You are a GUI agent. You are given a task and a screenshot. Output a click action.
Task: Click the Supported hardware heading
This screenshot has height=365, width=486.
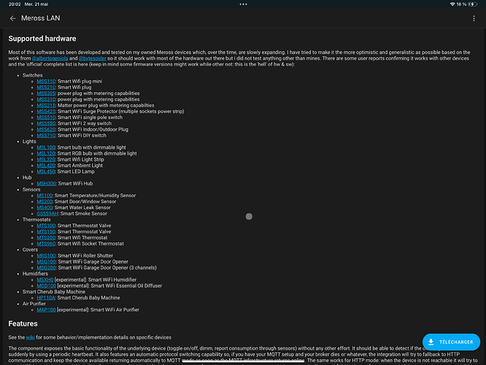42,39
